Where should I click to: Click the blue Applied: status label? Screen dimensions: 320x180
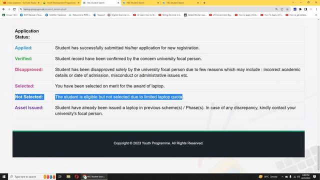point(23,48)
